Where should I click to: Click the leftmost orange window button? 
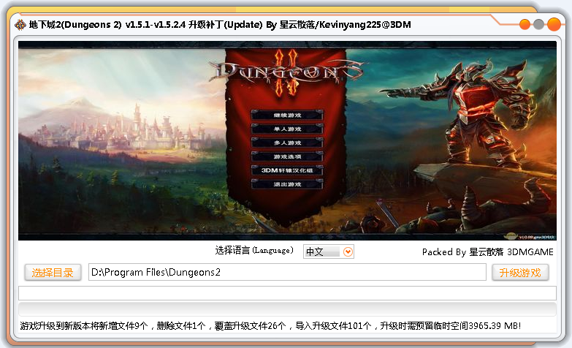click(525, 24)
